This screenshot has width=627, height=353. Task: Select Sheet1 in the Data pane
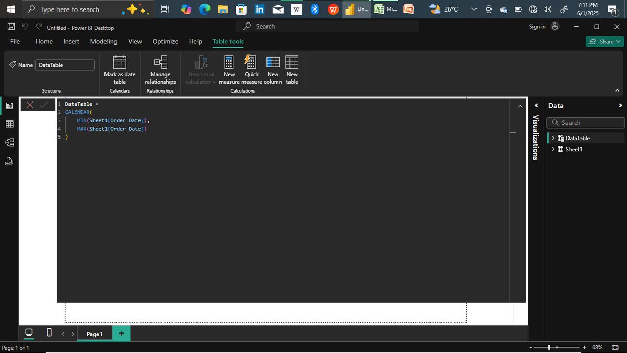click(574, 149)
